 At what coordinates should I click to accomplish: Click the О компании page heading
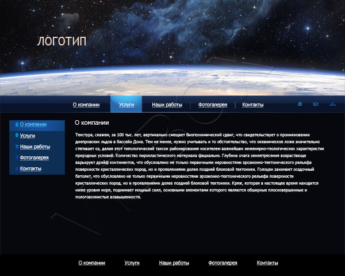tap(92, 122)
